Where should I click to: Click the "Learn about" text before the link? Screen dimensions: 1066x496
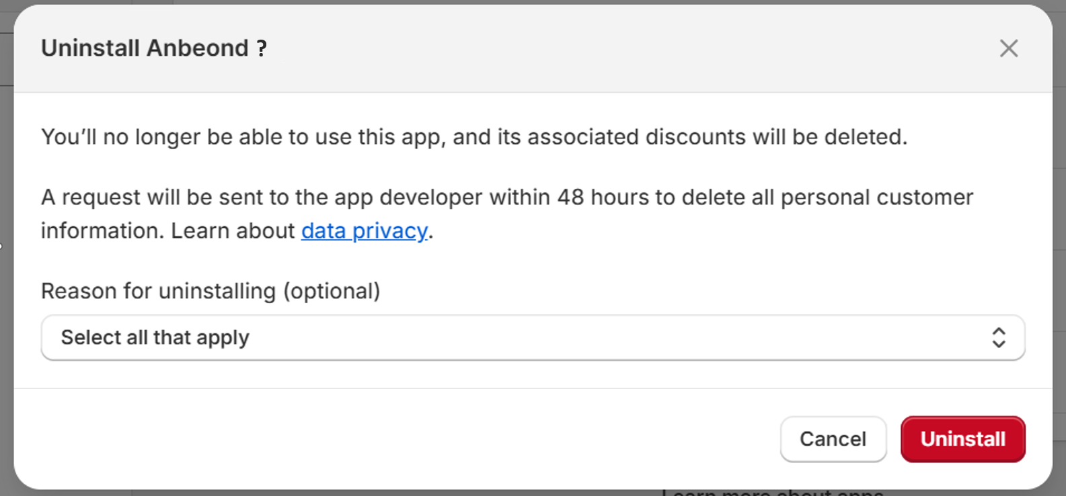pos(233,231)
